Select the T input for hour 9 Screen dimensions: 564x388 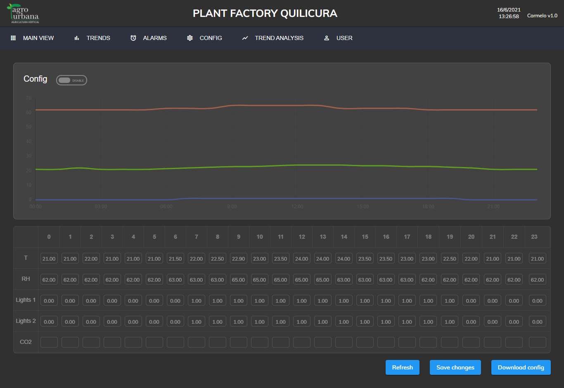239,259
